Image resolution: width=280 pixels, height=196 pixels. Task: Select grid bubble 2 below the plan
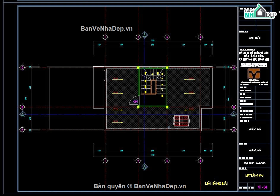138,161
